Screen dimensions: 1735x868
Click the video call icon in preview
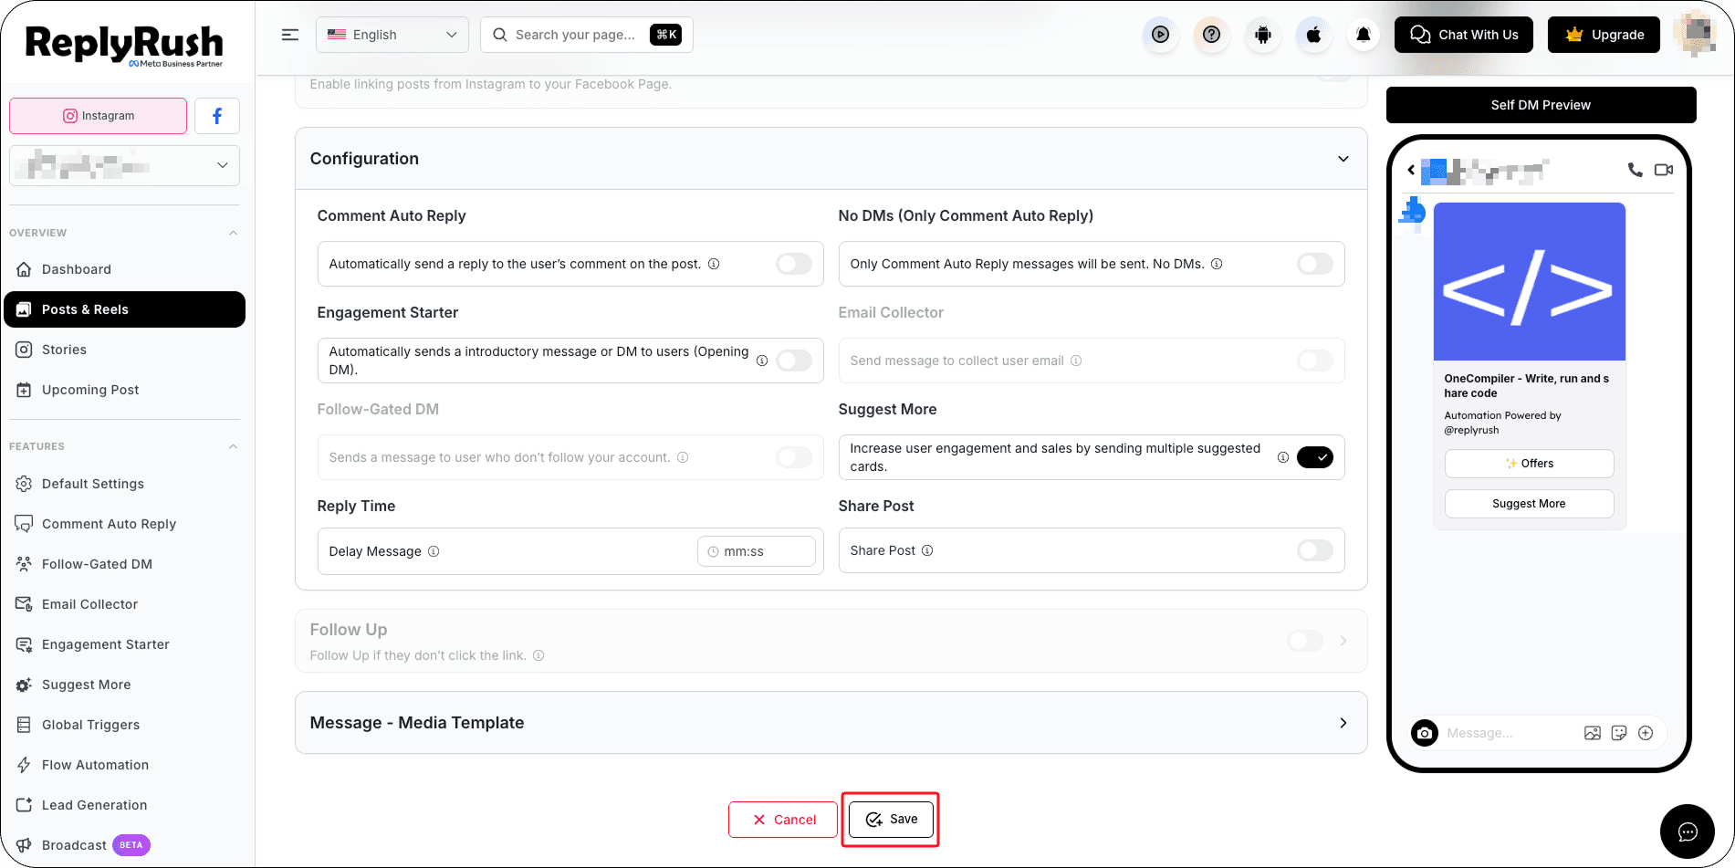pyautogui.click(x=1664, y=170)
